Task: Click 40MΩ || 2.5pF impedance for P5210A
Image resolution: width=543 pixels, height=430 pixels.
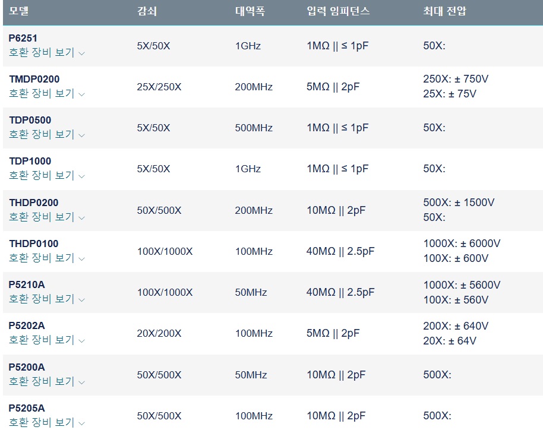Action: pyautogui.click(x=340, y=293)
